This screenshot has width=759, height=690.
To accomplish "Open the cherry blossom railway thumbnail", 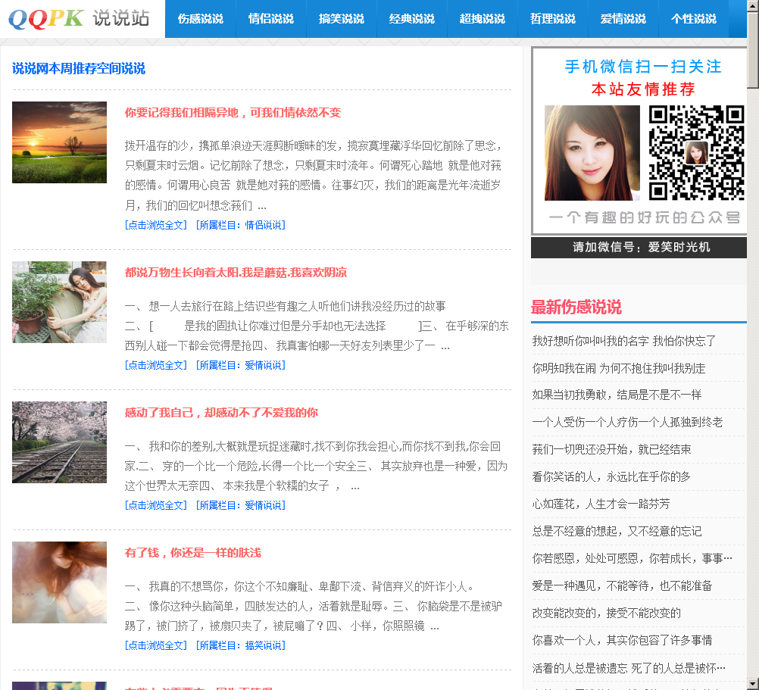I will point(59,442).
